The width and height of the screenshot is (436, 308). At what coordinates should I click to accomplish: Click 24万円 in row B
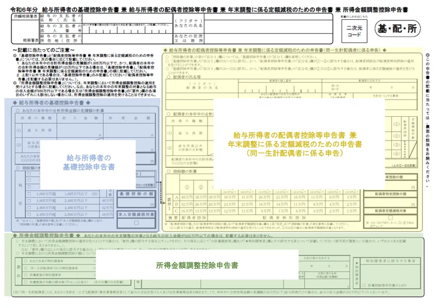point(230,204)
